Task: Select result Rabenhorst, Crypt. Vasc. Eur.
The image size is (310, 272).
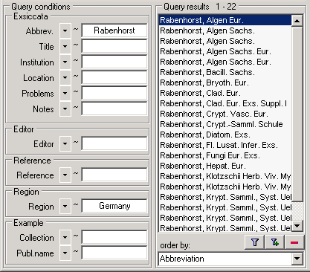Action: [225, 114]
